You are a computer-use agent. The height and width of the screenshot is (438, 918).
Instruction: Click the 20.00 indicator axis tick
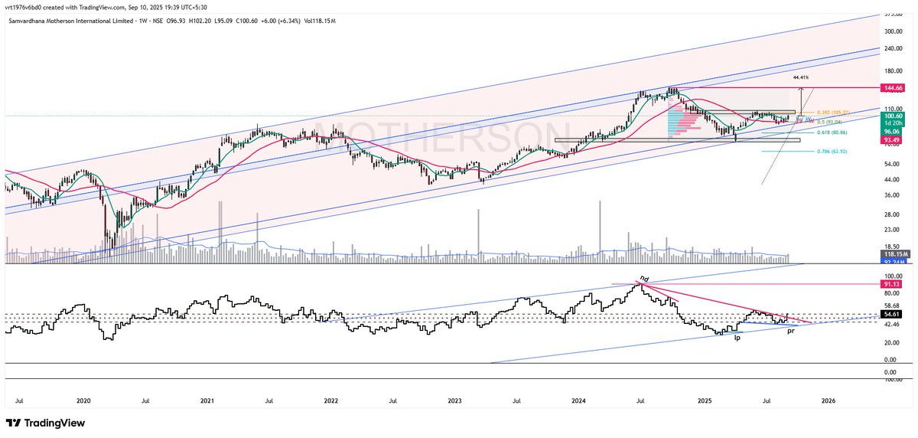click(x=891, y=342)
